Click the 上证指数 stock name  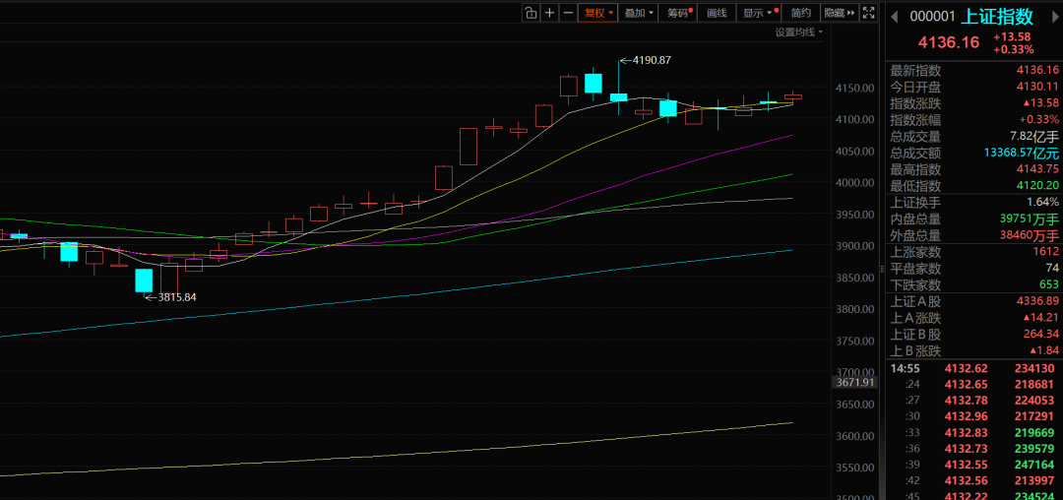click(x=998, y=17)
